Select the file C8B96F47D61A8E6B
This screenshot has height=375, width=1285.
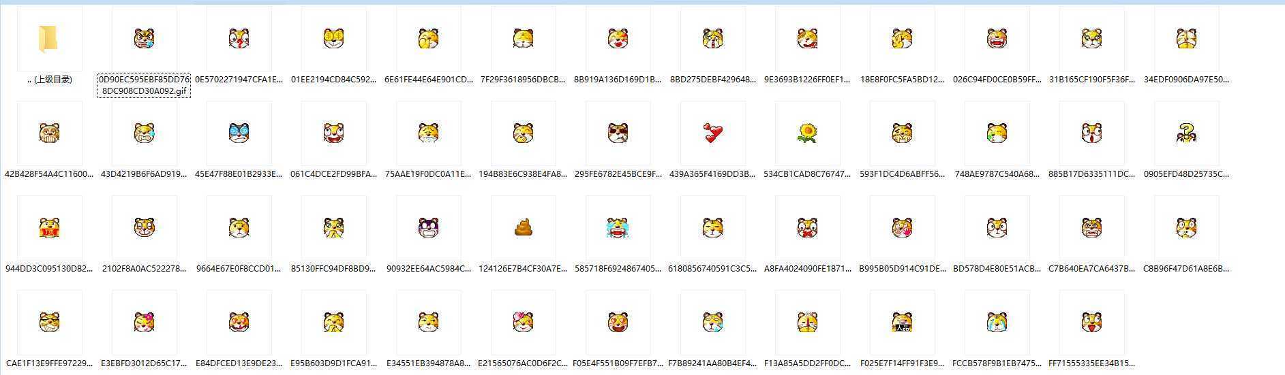(x=1186, y=228)
